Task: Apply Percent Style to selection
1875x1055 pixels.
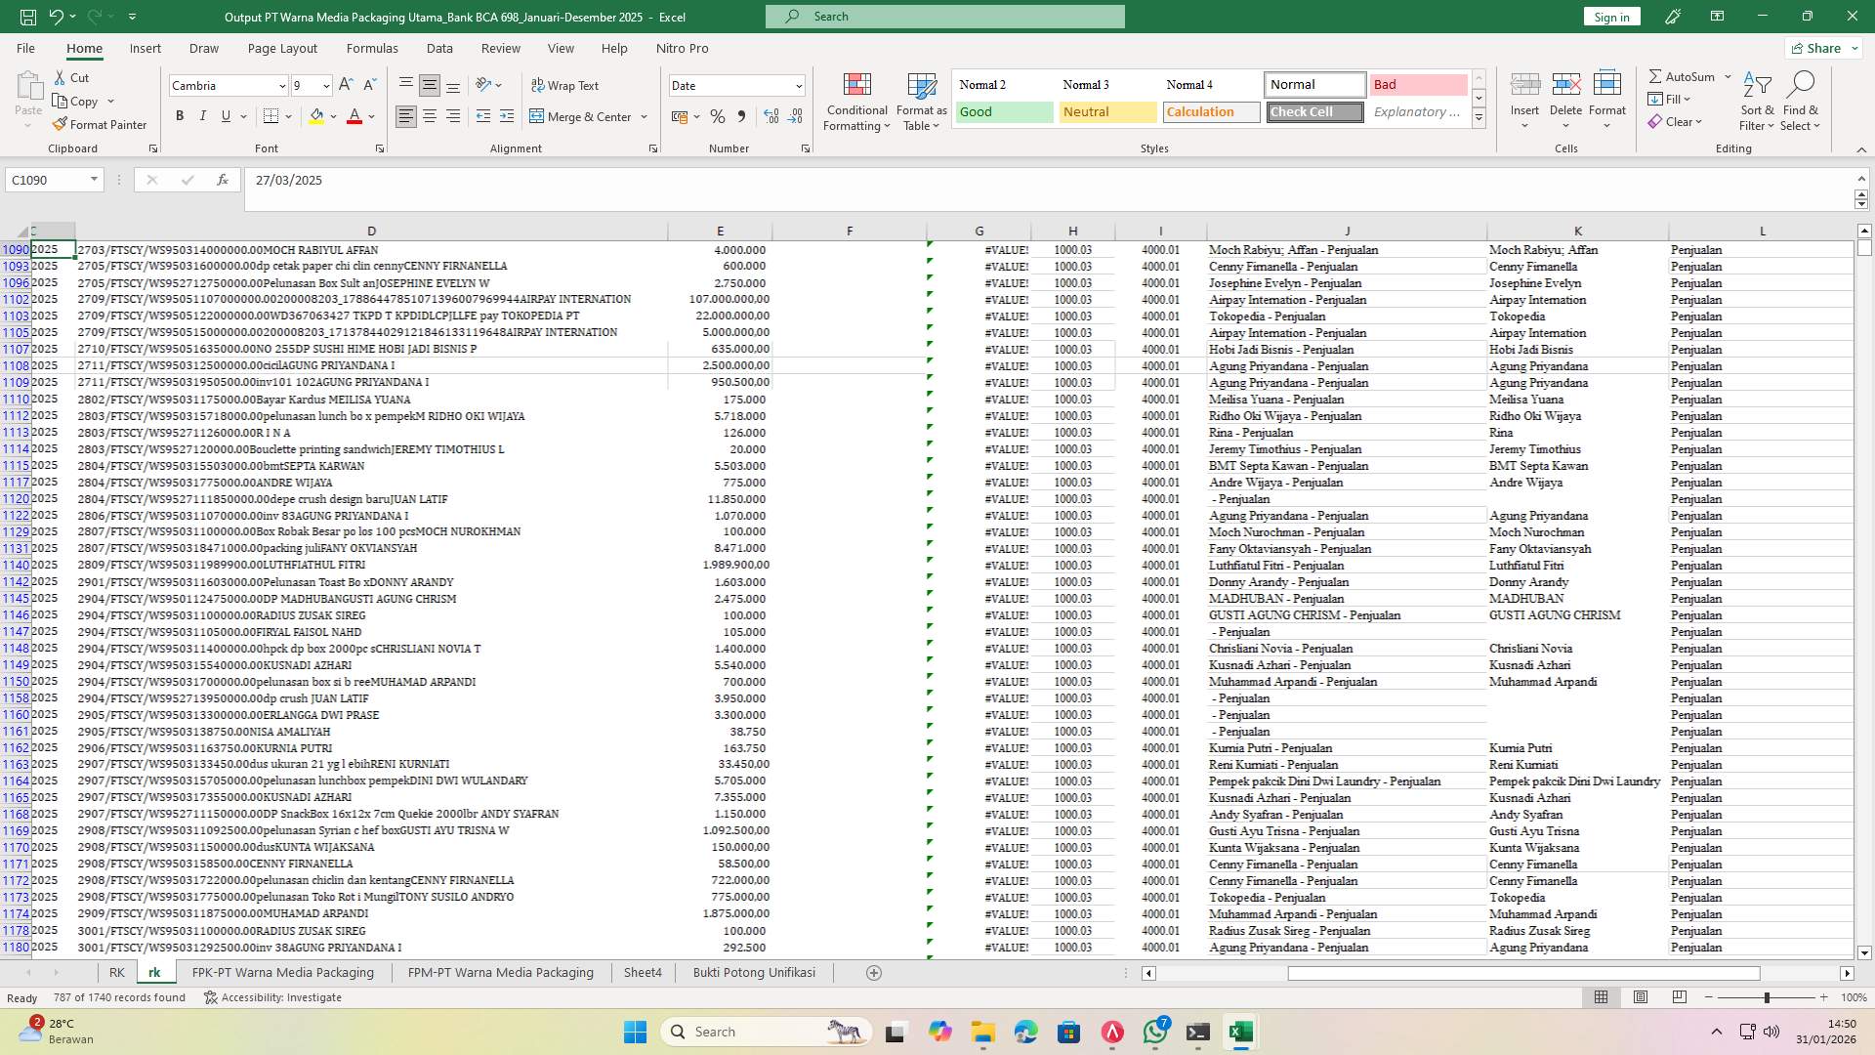Action: pyautogui.click(x=718, y=116)
